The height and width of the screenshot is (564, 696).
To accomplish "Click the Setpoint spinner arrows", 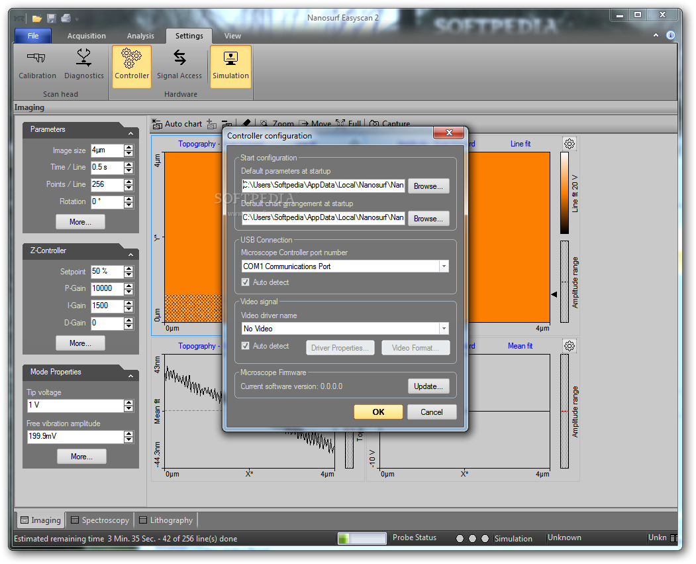I will pyautogui.click(x=128, y=272).
